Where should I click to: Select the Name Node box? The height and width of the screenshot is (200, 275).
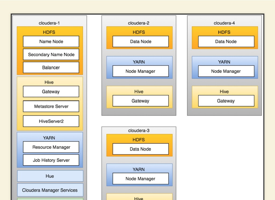[x=51, y=41]
